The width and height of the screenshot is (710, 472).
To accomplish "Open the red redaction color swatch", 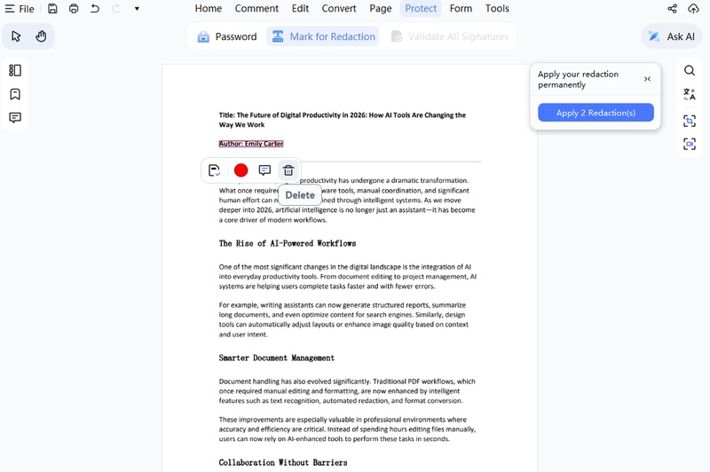I will pos(241,170).
